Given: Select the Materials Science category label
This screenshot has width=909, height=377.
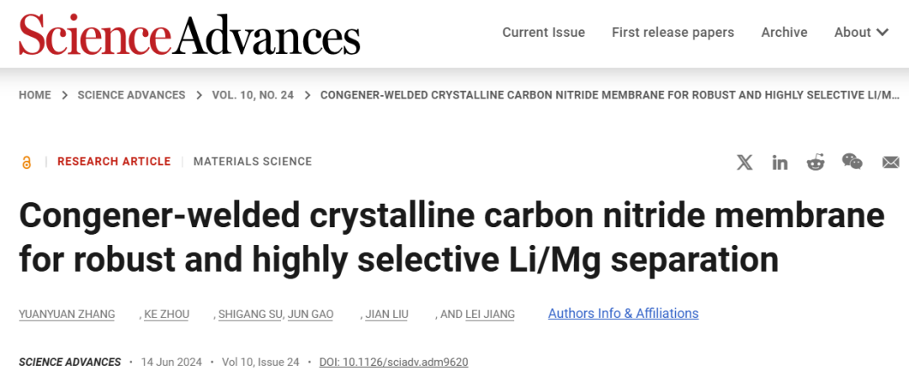Looking at the screenshot, I should tap(252, 162).
